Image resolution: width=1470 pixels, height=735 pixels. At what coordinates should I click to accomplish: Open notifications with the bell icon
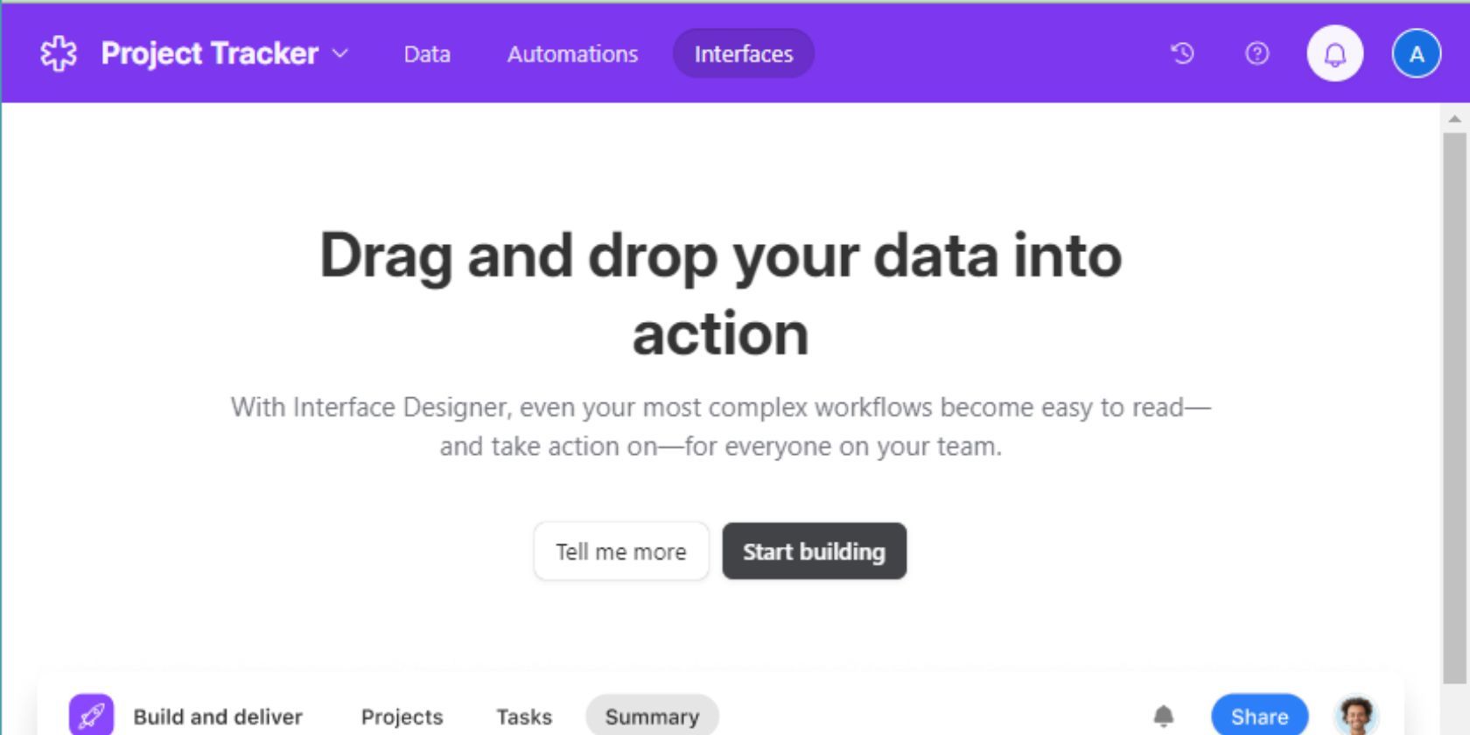pyautogui.click(x=1333, y=53)
